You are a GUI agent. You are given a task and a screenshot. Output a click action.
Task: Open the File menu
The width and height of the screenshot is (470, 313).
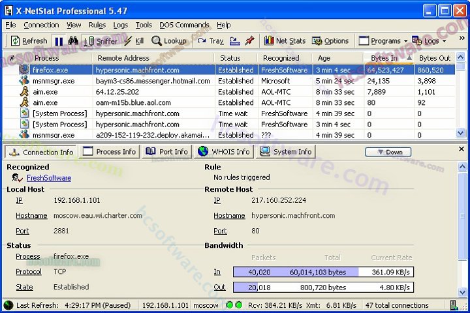click(11, 25)
